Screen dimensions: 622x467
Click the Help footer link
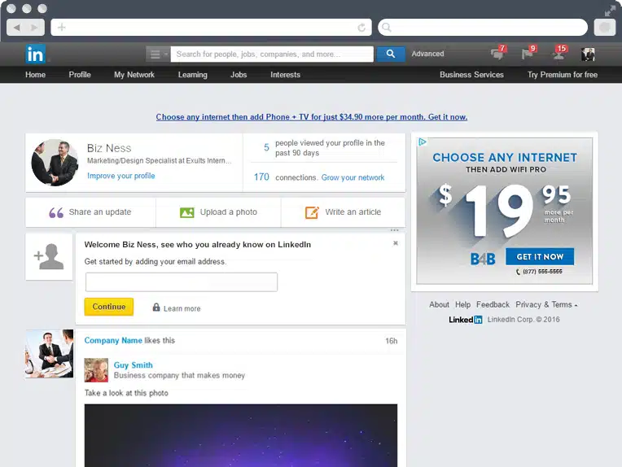(462, 304)
